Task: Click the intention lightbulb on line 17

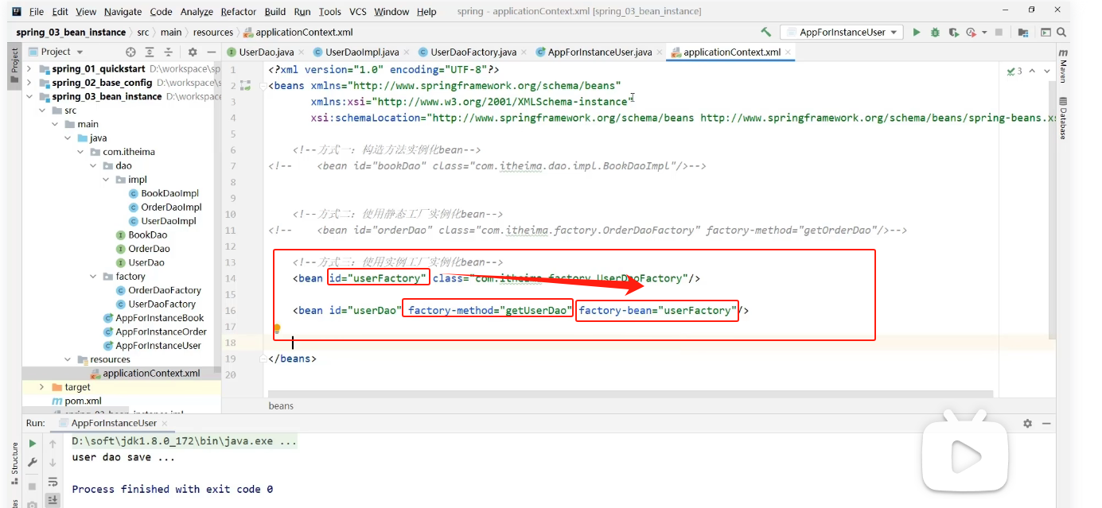Action: coord(277,328)
